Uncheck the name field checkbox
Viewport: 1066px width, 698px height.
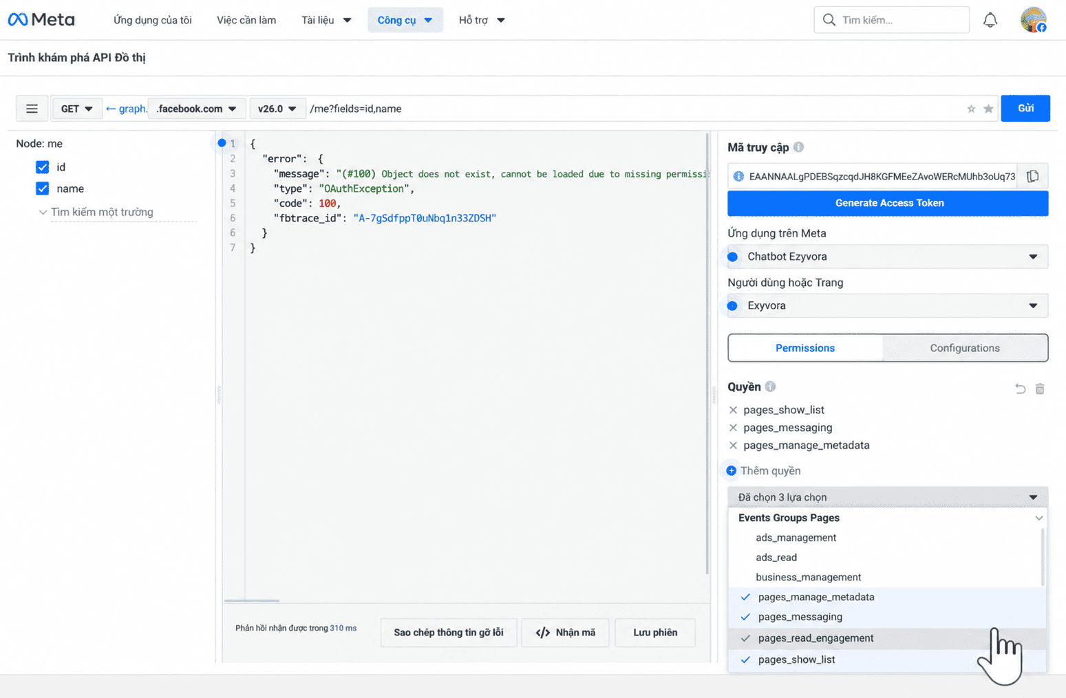point(43,188)
